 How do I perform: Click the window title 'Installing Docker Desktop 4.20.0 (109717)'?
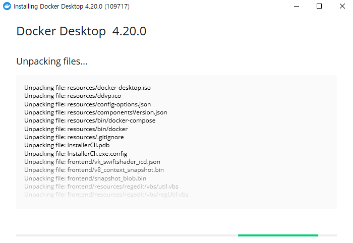tap(72, 6)
